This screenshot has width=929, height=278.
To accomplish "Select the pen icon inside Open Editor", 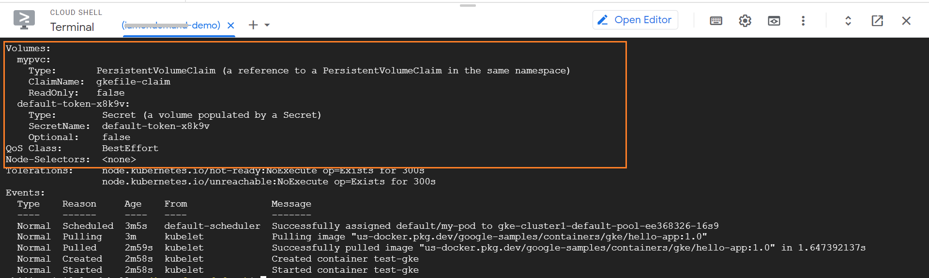I will (x=603, y=20).
